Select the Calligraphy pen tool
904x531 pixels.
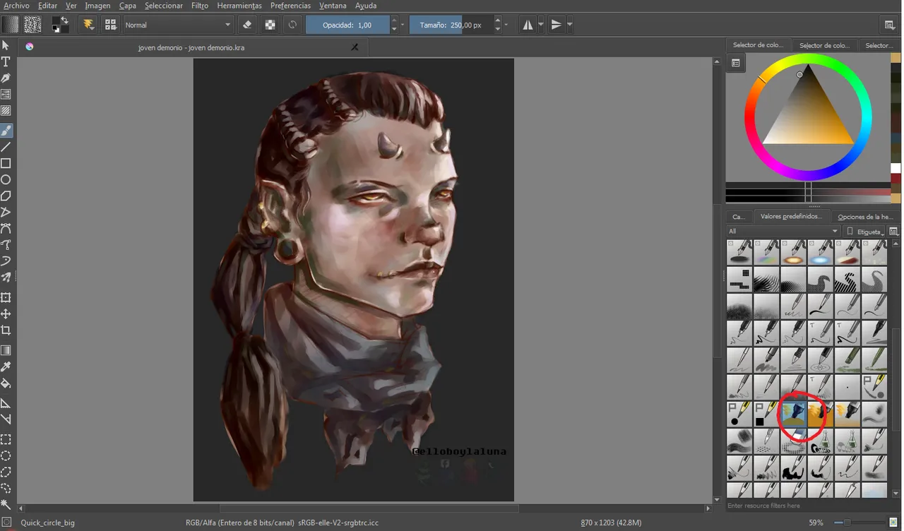pyautogui.click(x=6, y=78)
